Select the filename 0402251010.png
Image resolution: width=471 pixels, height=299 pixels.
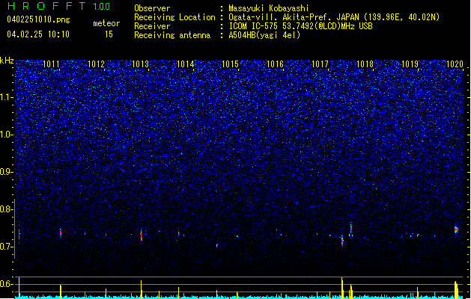(38, 19)
